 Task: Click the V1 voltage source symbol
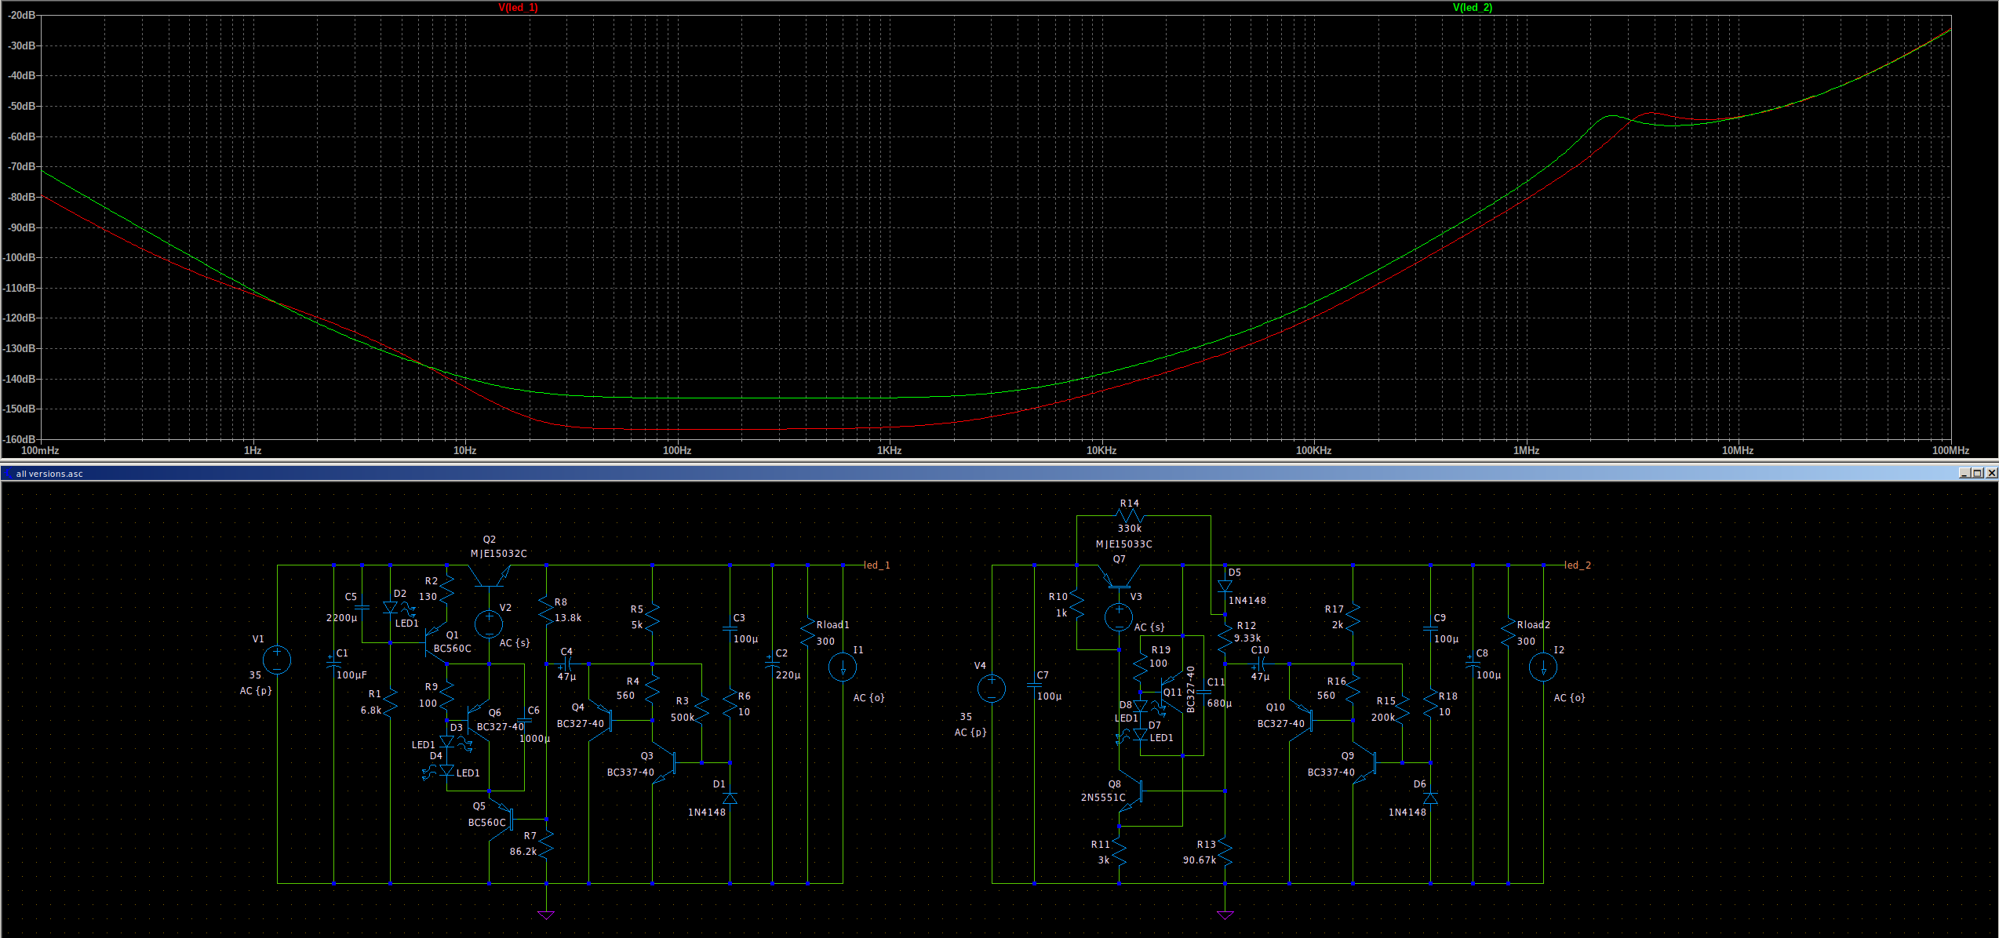coord(278,660)
